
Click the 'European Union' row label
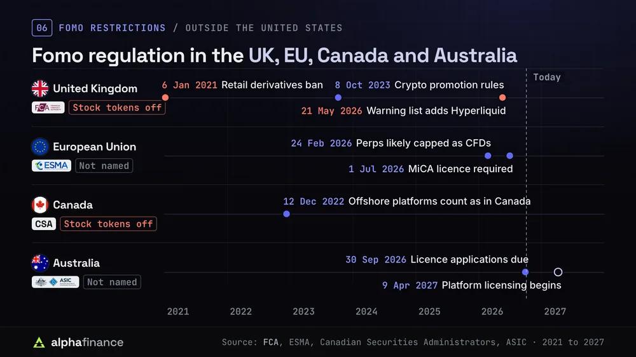point(95,147)
